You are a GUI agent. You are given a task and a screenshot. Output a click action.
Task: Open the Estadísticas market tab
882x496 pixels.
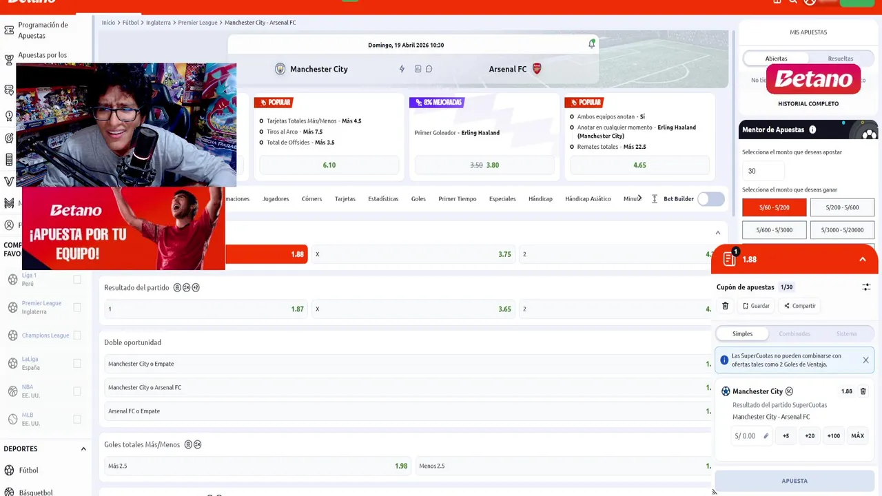383,199
